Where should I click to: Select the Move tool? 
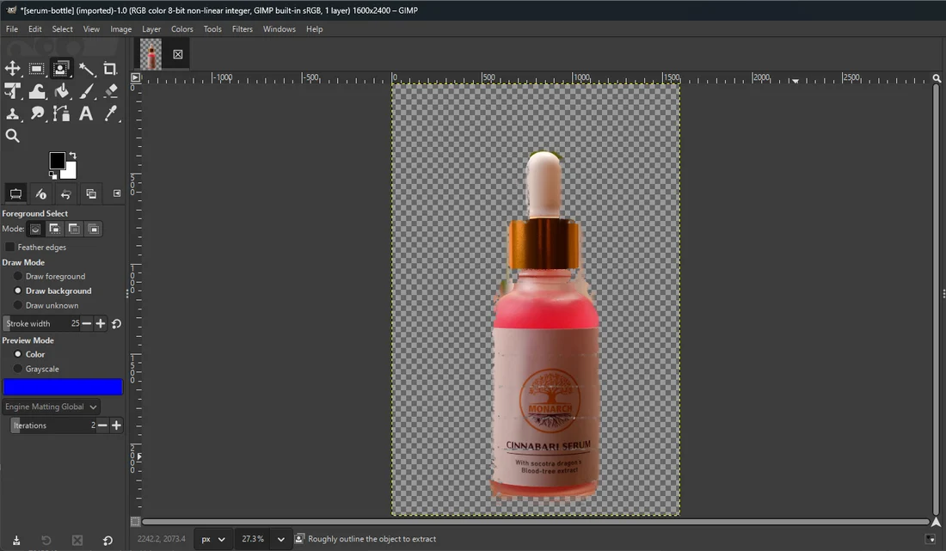(x=13, y=69)
